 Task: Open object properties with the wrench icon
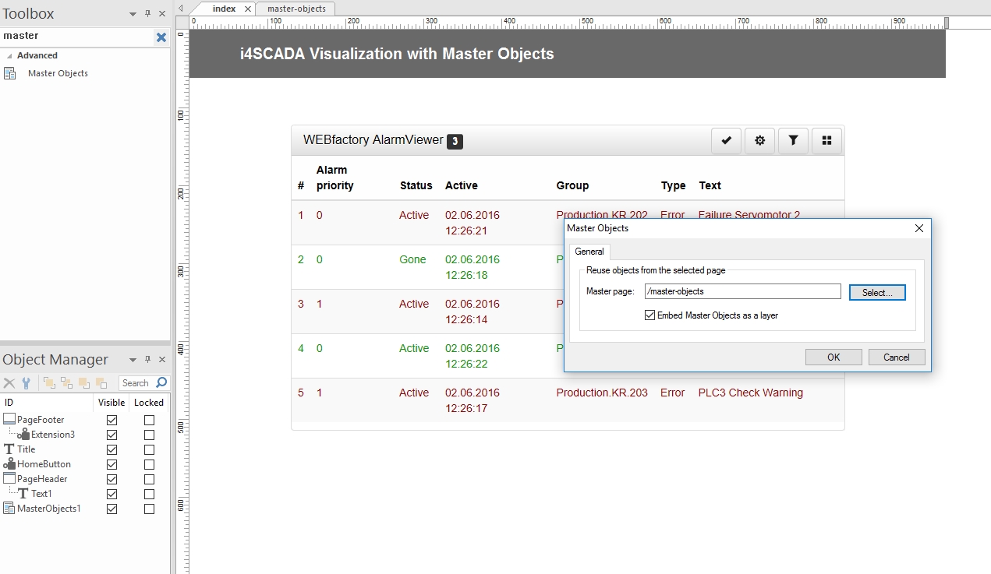coord(26,382)
